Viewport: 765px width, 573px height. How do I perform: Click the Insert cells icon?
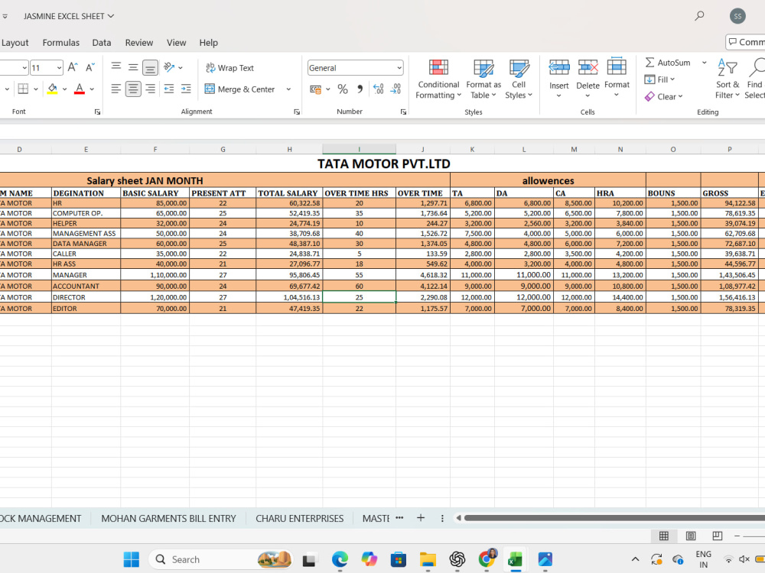tap(558, 66)
